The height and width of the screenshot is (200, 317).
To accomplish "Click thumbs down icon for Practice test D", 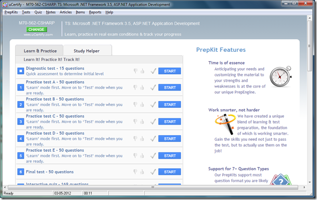I will [135, 138].
